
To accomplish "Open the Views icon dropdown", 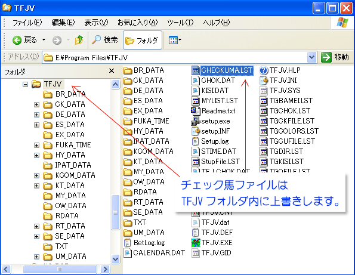I will 175,41.
